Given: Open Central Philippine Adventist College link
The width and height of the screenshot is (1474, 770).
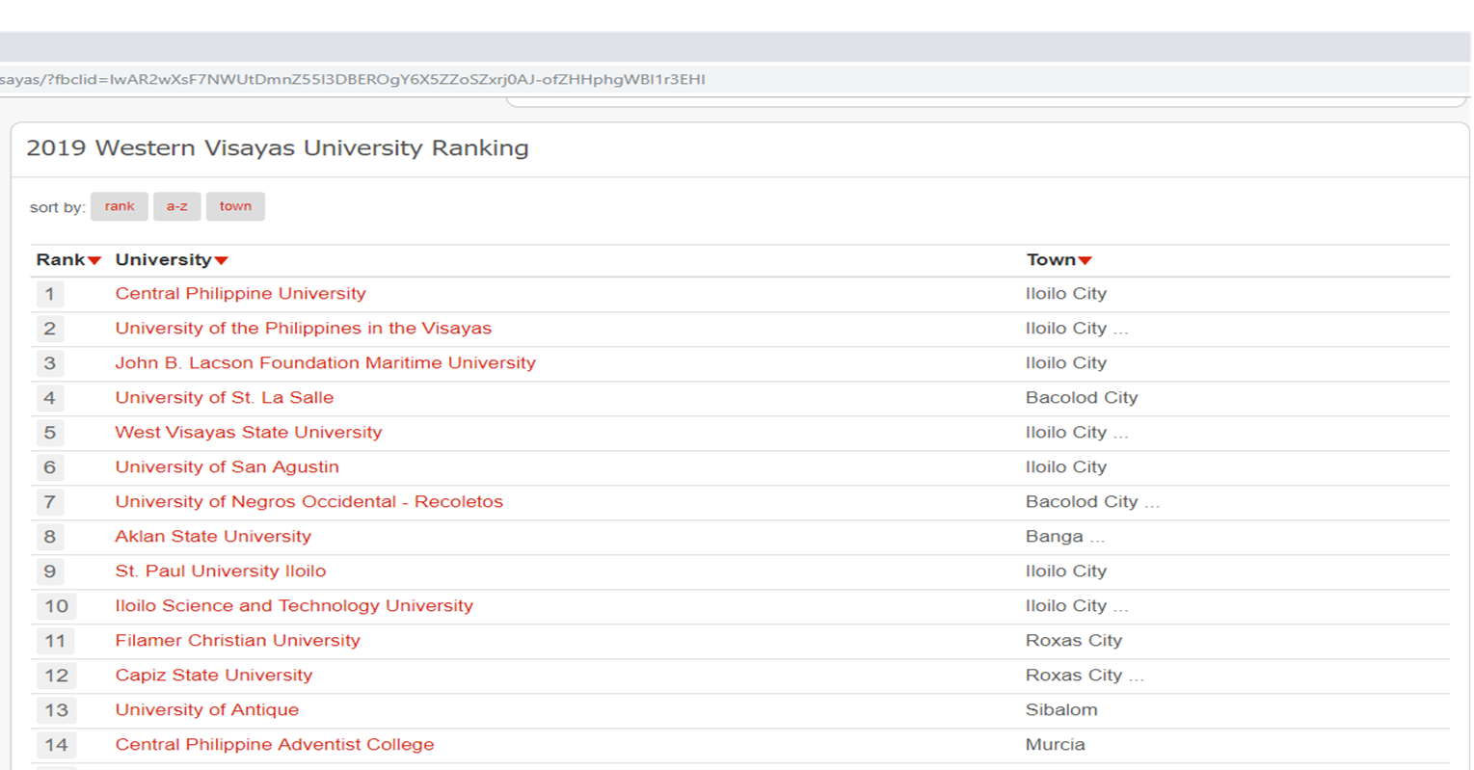Looking at the screenshot, I should (x=274, y=745).
